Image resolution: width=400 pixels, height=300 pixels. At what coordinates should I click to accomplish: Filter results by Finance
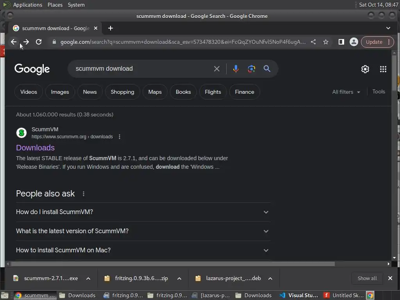pos(245,92)
